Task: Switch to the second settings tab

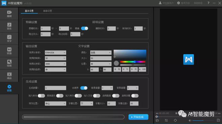Action: coord(47,11)
